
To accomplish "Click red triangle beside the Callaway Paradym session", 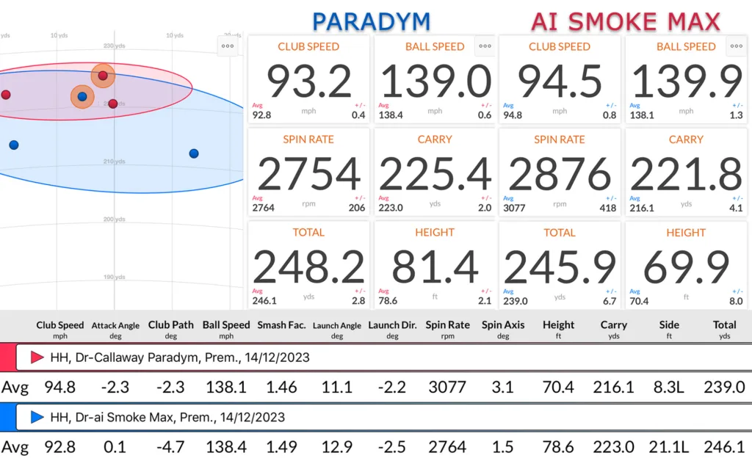I will pos(37,358).
